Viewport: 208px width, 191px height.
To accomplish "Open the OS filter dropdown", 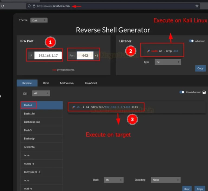I will [x=41, y=93].
